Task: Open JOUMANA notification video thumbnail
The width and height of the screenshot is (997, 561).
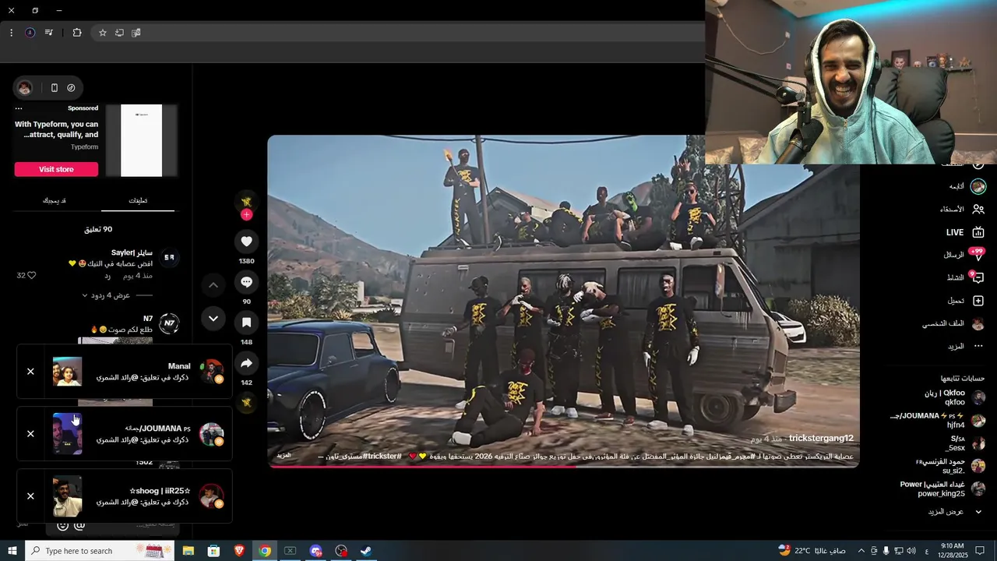Action: coord(67,434)
